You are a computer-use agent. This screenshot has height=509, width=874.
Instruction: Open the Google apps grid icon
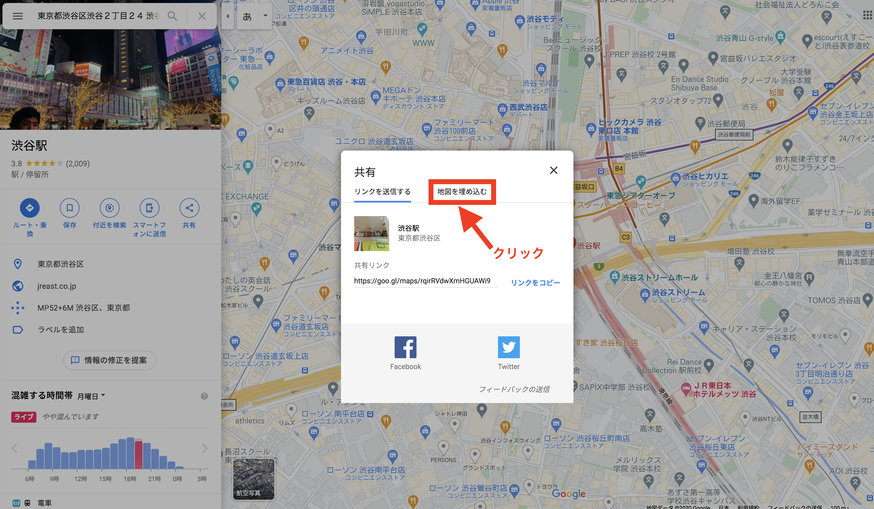867,15
